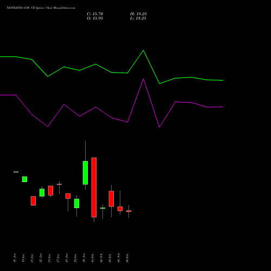Select the red candlestick for 21 Jan
Screen dimensions: 271x271
click(33, 201)
